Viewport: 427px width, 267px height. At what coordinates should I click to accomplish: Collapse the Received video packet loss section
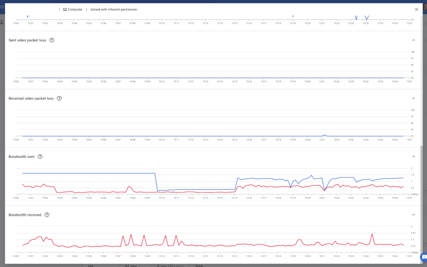414,98
